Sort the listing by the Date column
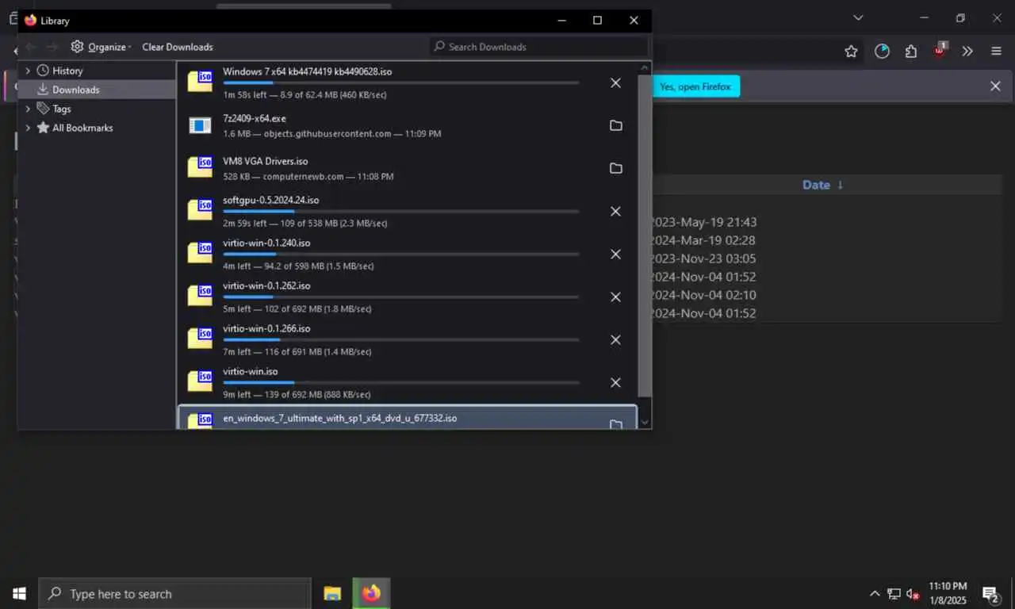Image resolution: width=1015 pixels, height=609 pixels. (822, 185)
